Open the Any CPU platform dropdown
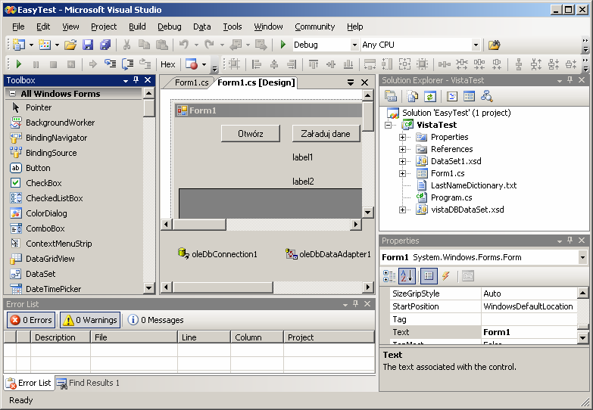The image size is (593, 410). point(476,45)
